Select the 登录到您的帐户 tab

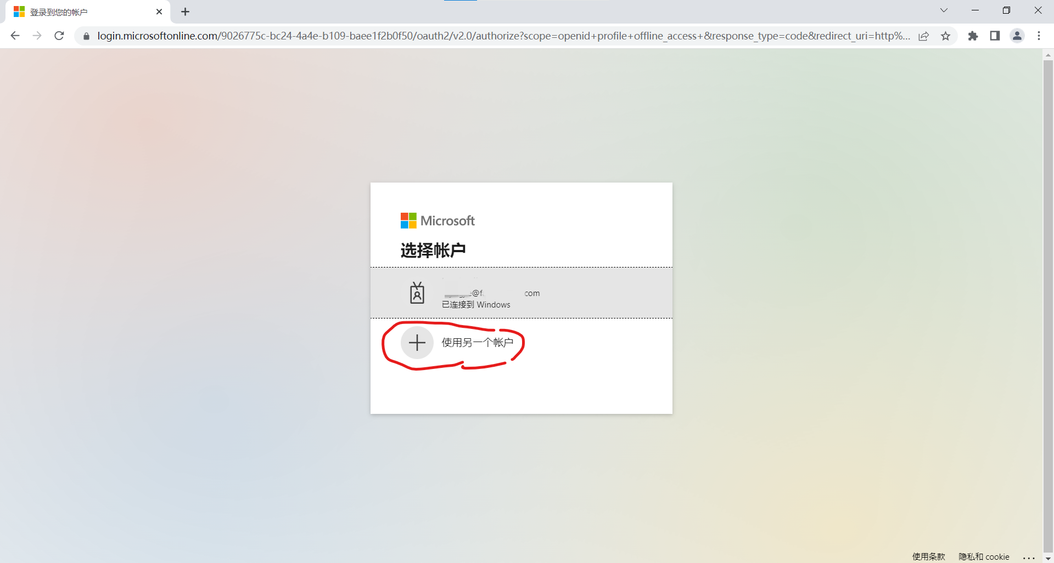pos(88,12)
